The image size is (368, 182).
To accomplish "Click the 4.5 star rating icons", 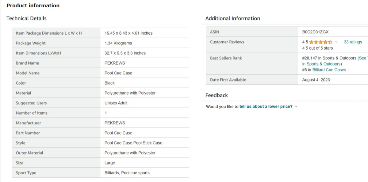I will 320,42.
